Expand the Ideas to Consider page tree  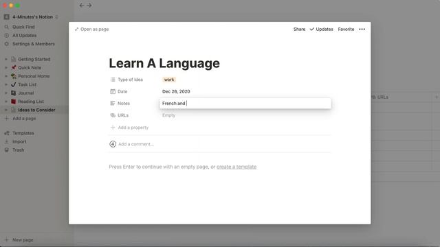(6, 110)
